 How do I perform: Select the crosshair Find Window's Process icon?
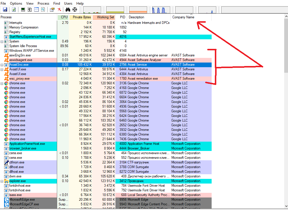point(75,10)
